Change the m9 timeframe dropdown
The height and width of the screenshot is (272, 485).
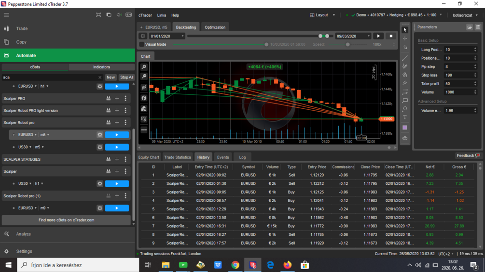[x=44, y=208]
